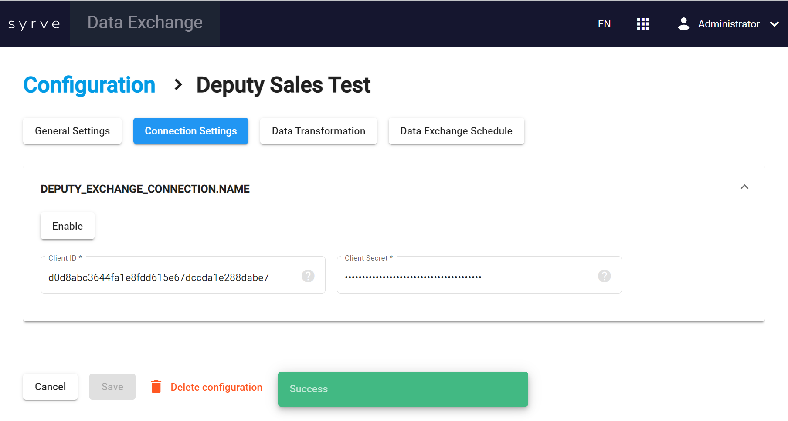Open the EN language selector
Image resolution: width=788 pixels, height=421 pixels.
coord(604,24)
